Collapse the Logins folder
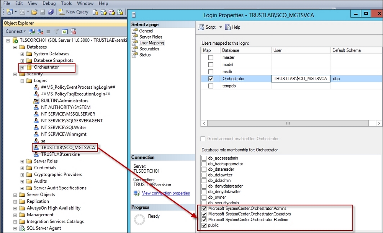 [x=22, y=81]
